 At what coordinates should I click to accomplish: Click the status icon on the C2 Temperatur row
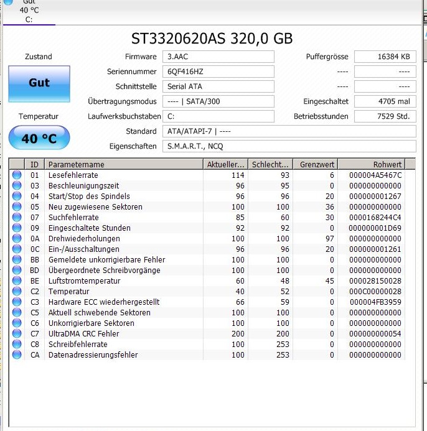(x=17, y=291)
